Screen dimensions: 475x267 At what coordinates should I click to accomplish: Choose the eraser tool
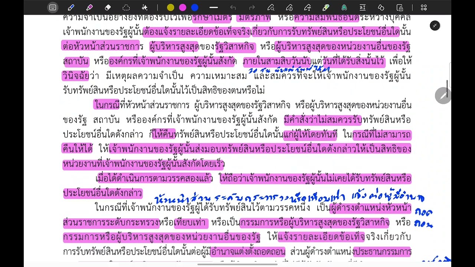tap(108, 7)
